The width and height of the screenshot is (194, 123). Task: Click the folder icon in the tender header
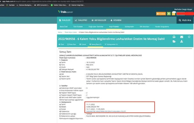point(174,41)
